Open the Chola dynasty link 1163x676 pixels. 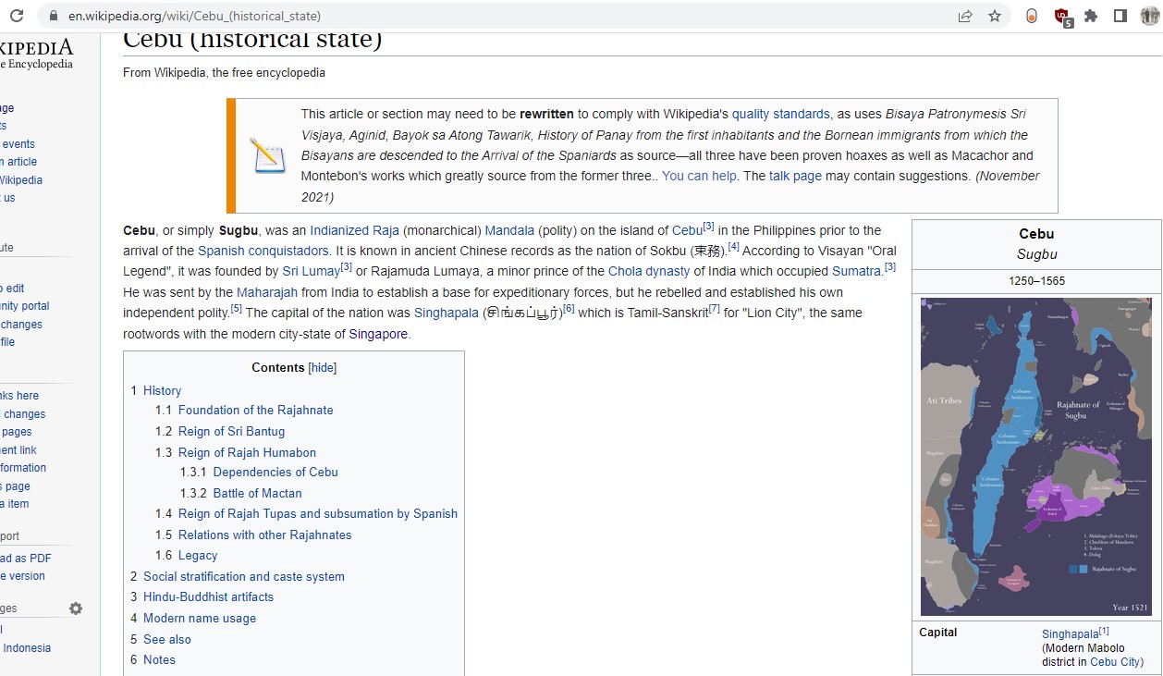[x=649, y=272]
